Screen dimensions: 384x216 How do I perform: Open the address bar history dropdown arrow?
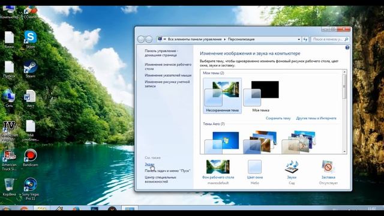[299, 39]
